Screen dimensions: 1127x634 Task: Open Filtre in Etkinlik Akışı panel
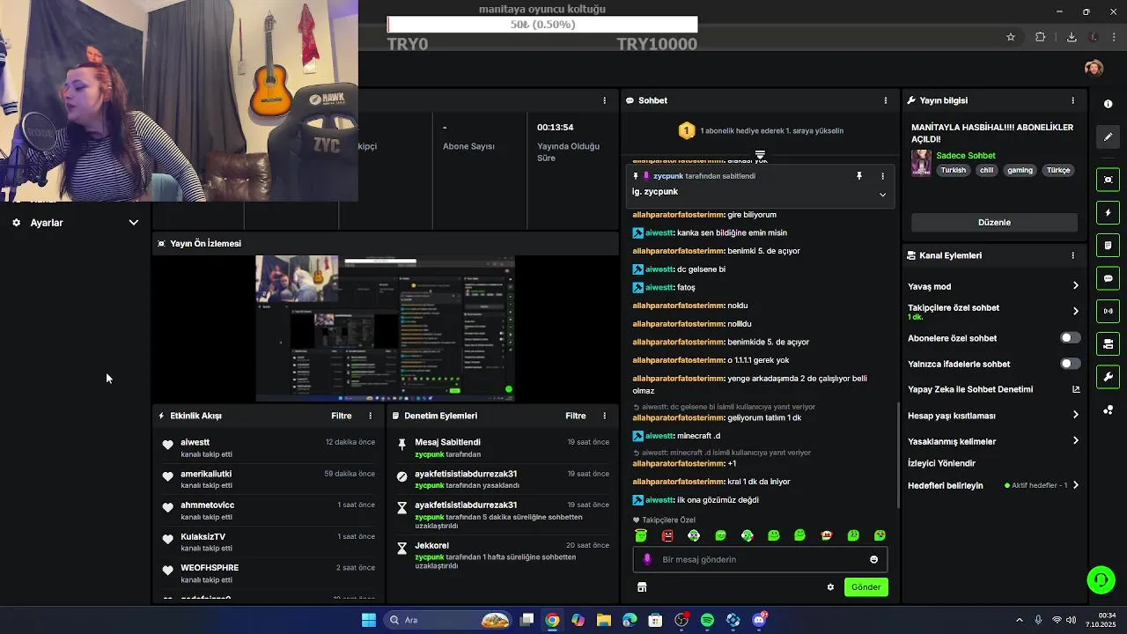342,416
